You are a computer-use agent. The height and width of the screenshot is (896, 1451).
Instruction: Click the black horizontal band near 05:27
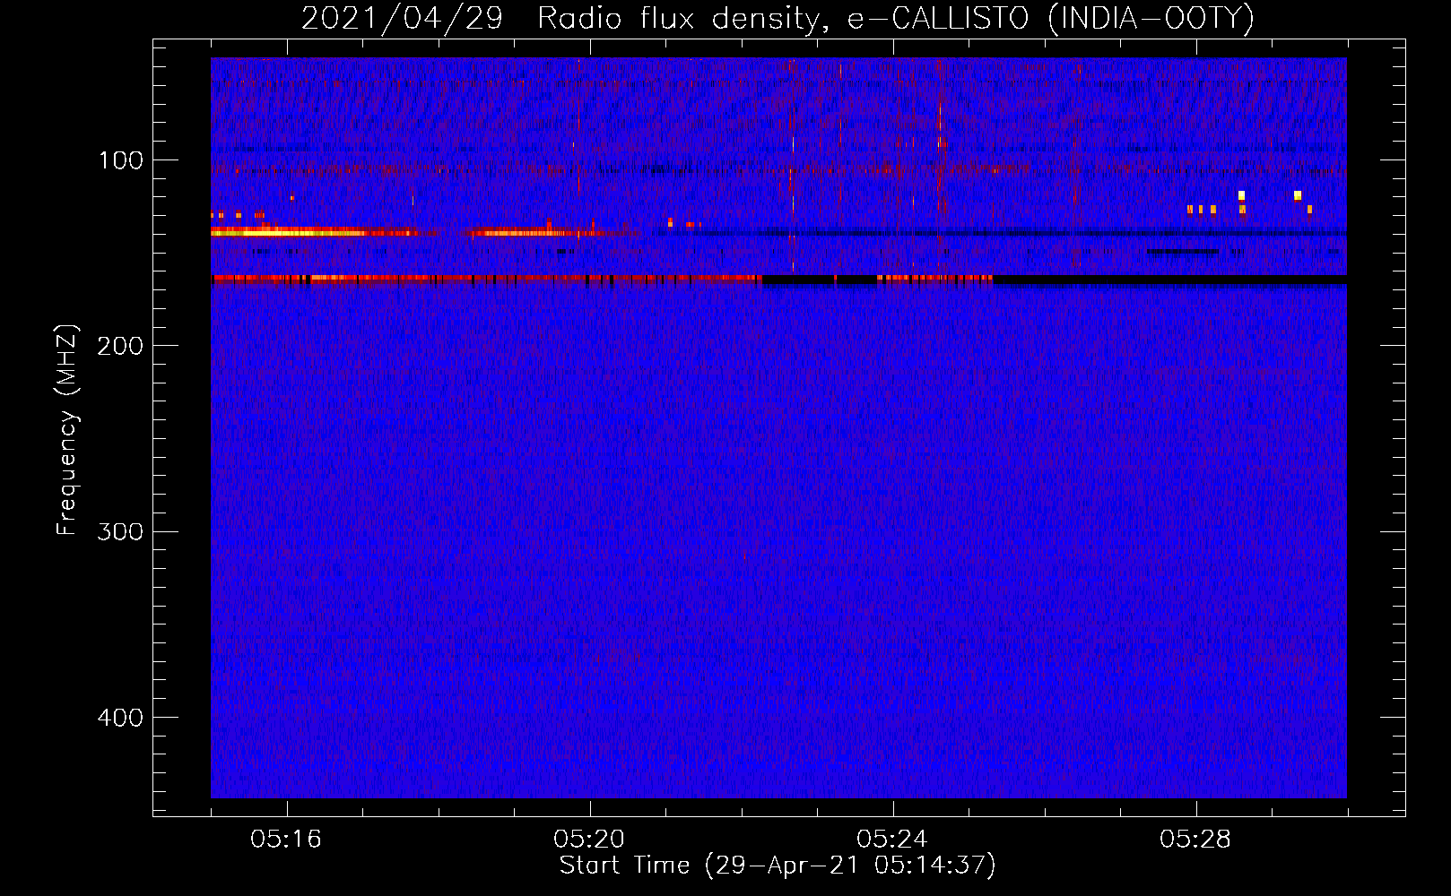1169,280
